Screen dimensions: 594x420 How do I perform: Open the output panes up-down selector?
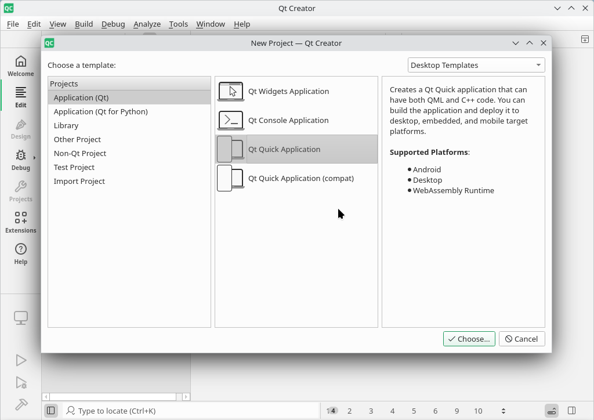[x=503, y=411]
